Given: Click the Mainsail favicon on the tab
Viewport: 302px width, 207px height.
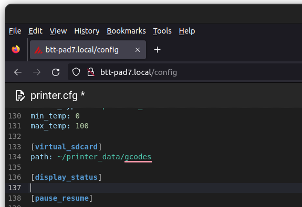Looking at the screenshot, I should (38, 50).
